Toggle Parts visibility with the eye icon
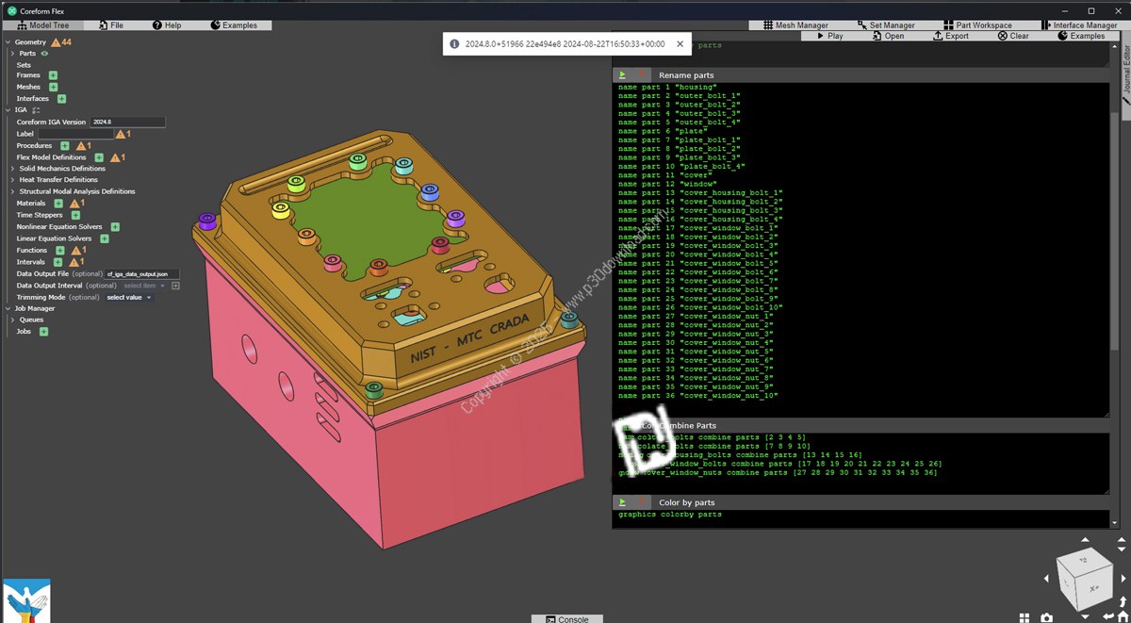This screenshot has height=623, width=1131. pyautogui.click(x=44, y=54)
